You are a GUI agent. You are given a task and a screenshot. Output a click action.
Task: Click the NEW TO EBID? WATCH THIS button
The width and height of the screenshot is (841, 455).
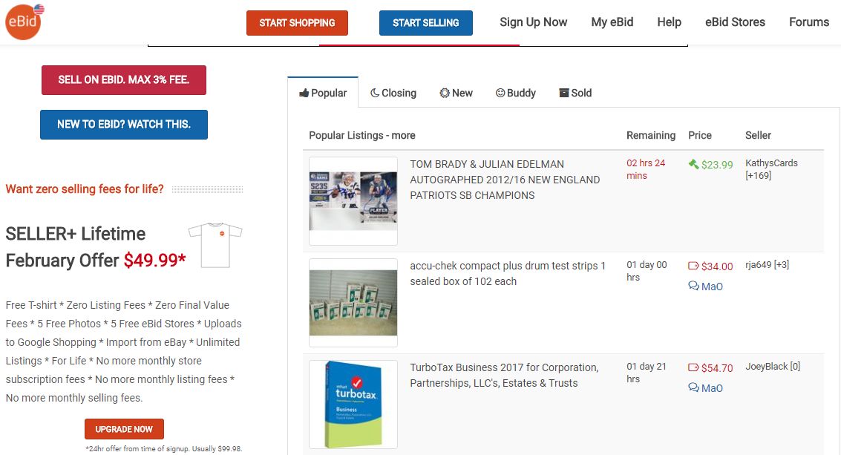point(124,125)
